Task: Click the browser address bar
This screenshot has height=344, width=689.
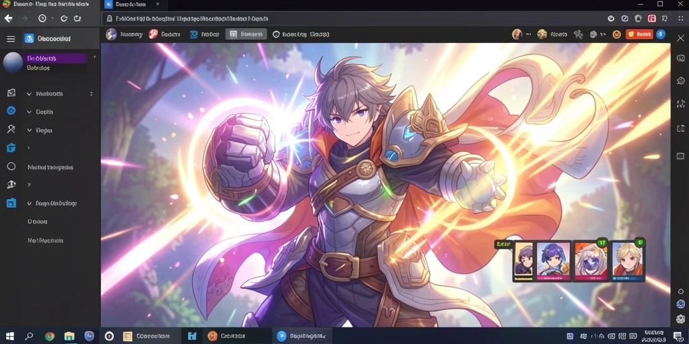Action: pyautogui.click(x=351, y=19)
